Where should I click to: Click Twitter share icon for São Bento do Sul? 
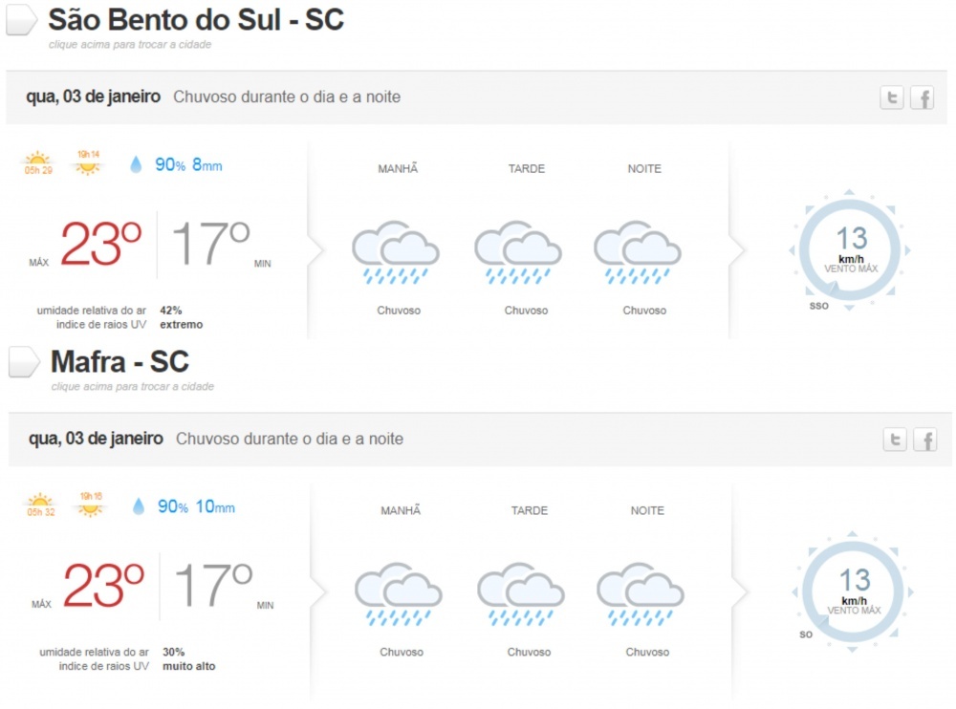coord(892,97)
